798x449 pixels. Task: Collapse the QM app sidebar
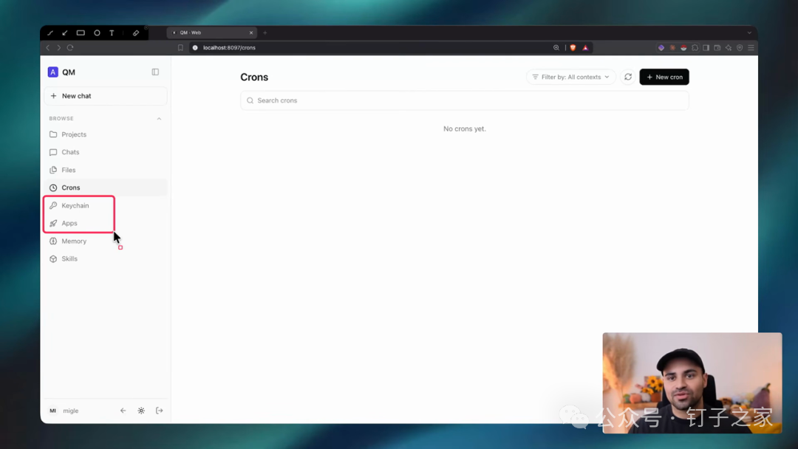(x=155, y=72)
